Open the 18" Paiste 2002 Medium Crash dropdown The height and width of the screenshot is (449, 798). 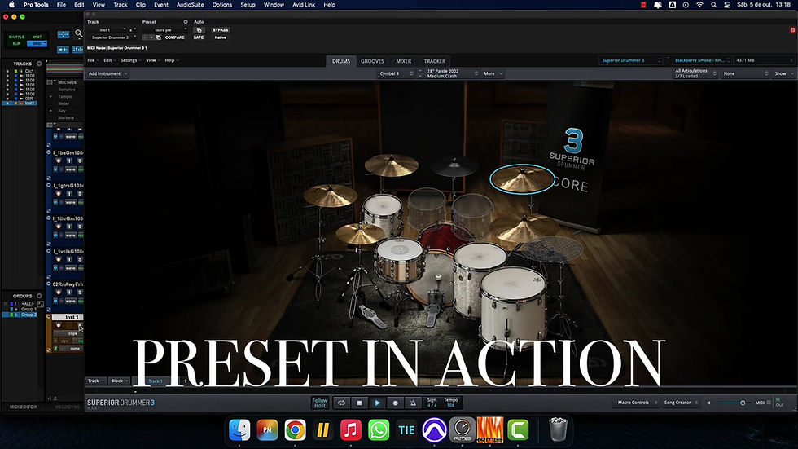pos(451,73)
